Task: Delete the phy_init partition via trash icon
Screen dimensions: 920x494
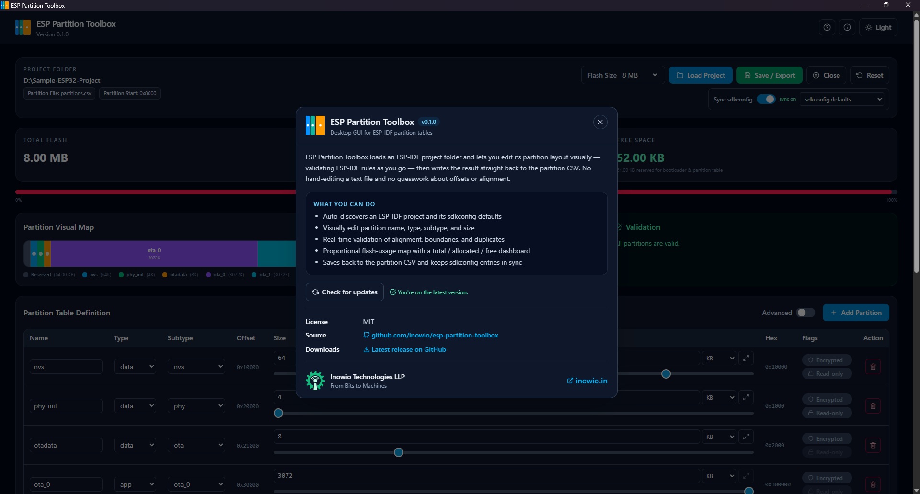Action: [873, 406]
